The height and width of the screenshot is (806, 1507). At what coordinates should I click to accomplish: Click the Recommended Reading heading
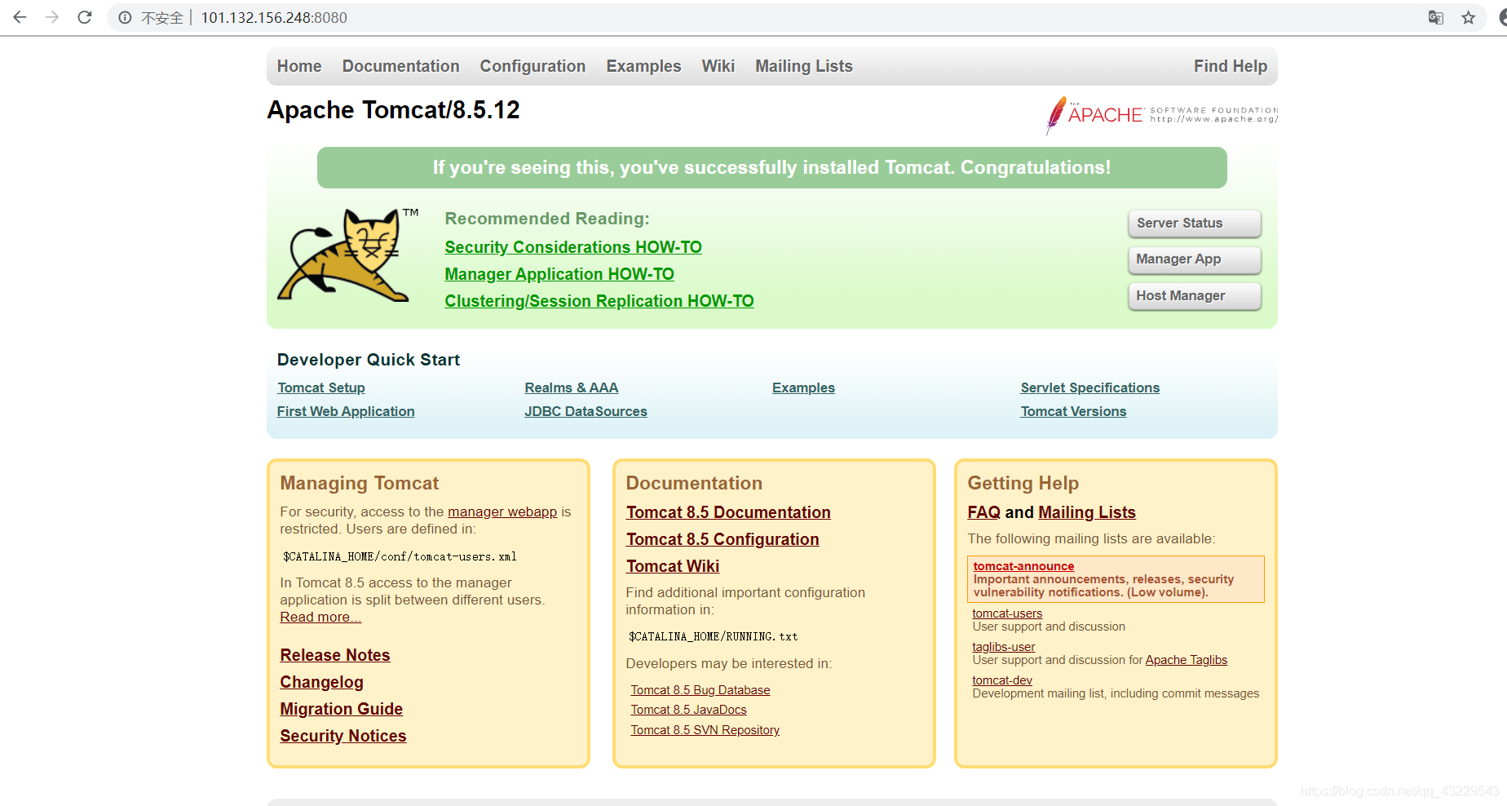point(547,219)
